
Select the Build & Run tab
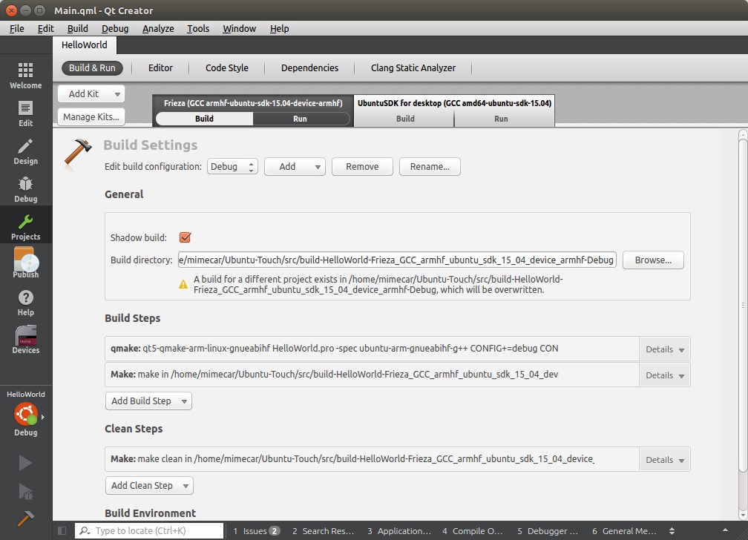click(x=92, y=67)
